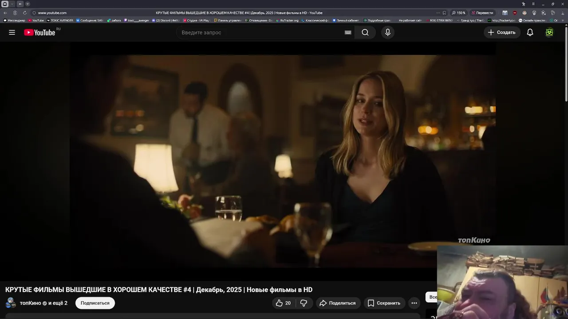Go back with the browser back arrow
The height and width of the screenshot is (319, 568).
pos(5,13)
